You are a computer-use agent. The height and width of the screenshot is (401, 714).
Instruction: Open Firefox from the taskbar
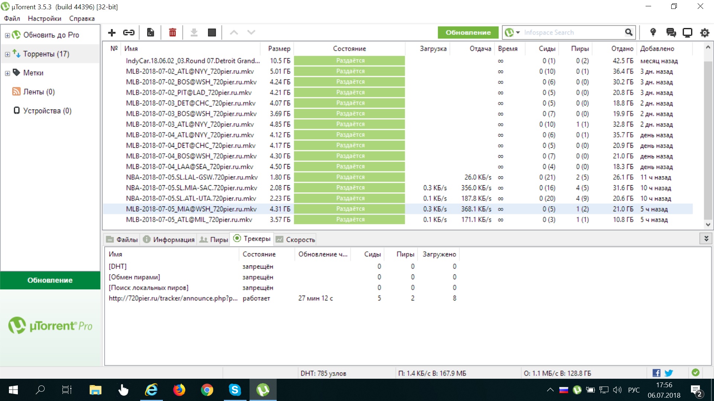pos(179,390)
